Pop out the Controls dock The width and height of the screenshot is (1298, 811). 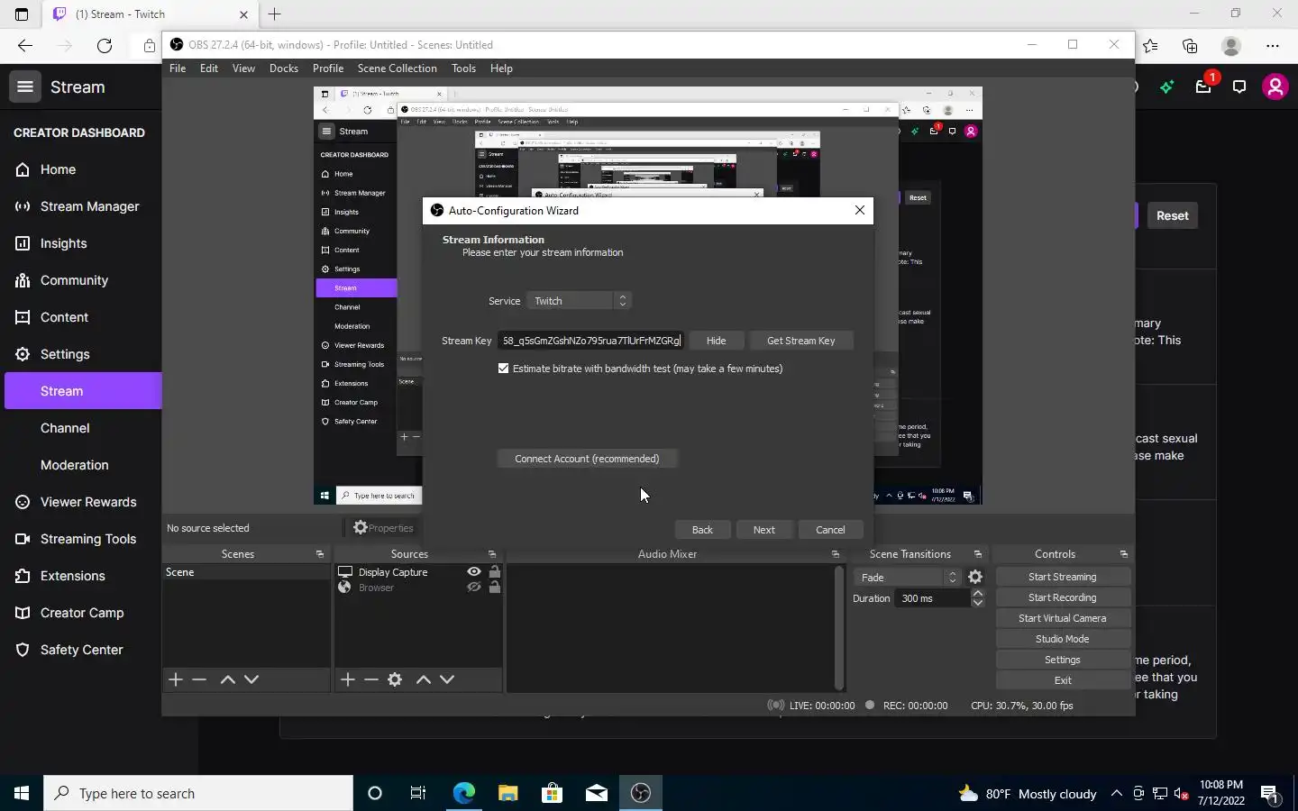click(x=1124, y=554)
